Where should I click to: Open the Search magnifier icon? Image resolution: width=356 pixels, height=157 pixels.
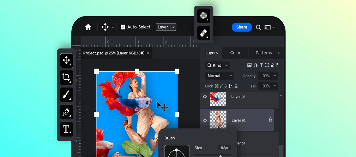(259, 27)
